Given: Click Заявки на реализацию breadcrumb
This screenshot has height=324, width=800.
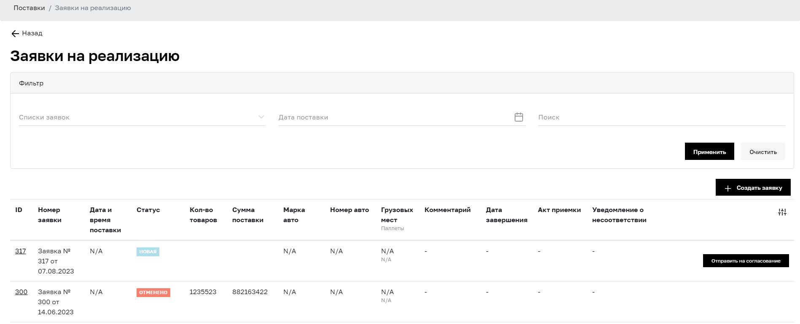Looking at the screenshot, I should (93, 8).
